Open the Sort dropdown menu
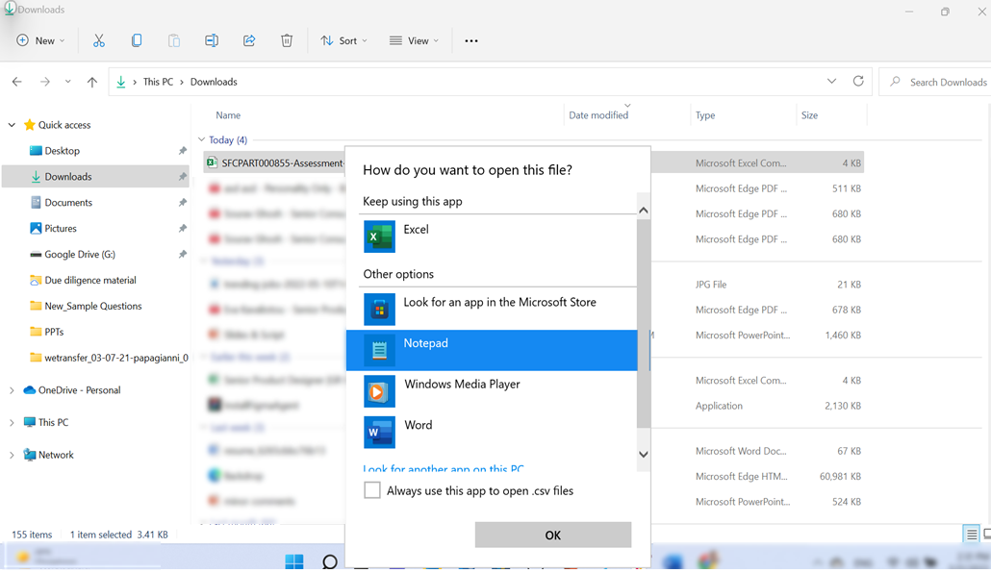991x573 pixels. [x=345, y=40]
